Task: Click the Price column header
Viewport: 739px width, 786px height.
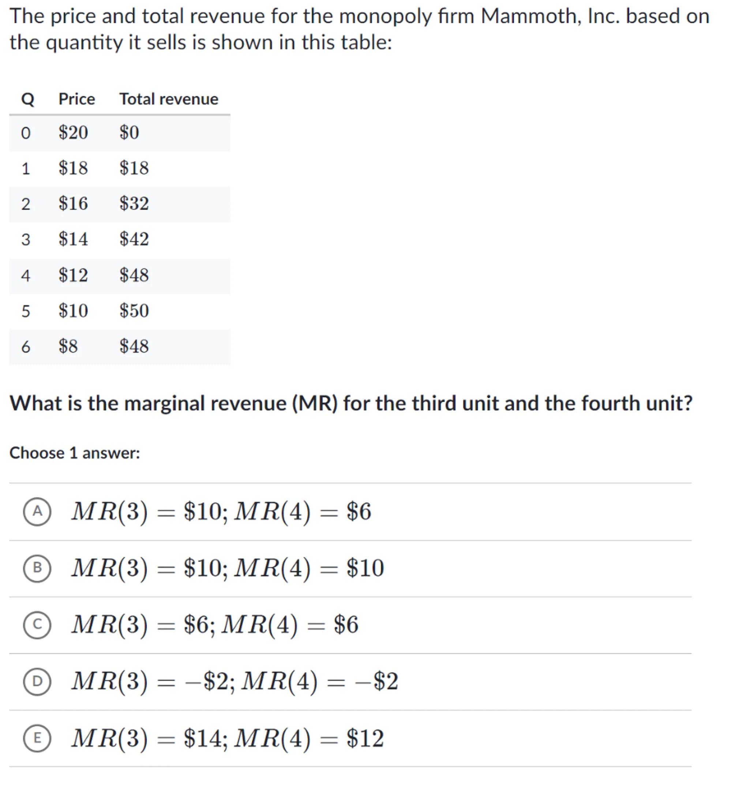Action: (77, 99)
